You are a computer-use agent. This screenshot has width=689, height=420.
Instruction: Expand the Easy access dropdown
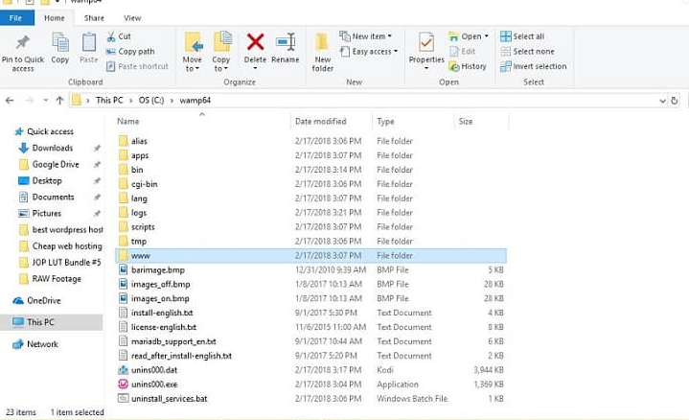point(369,52)
